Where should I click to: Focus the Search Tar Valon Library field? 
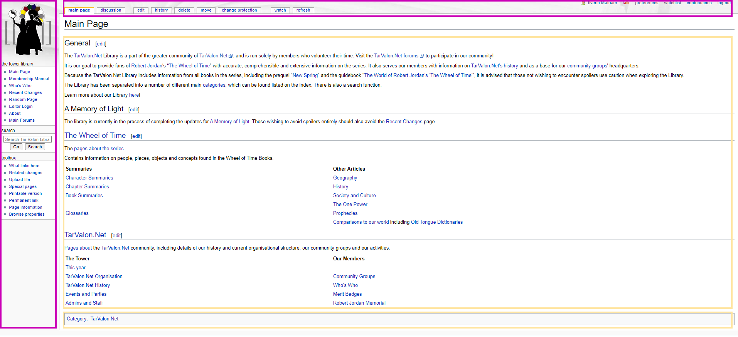[27, 139]
